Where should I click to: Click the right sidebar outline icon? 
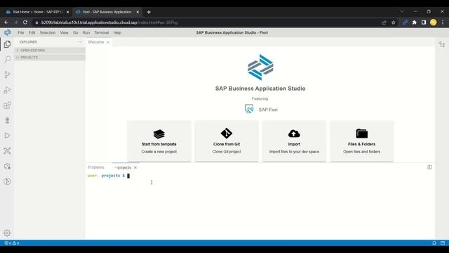point(442,44)
